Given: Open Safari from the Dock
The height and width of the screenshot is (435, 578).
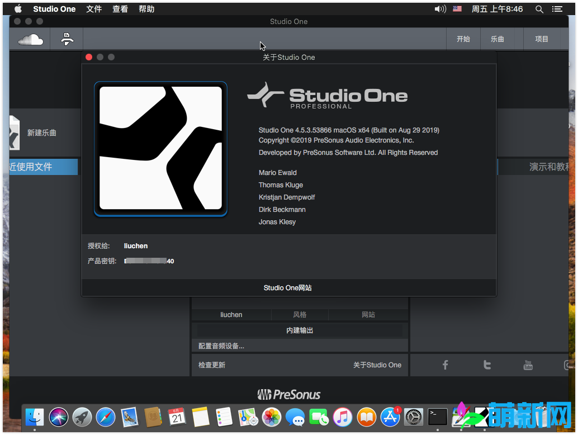Looking at the screenshot, I should pos(106,417).
